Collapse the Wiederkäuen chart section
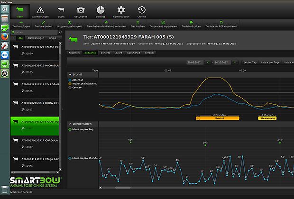This screenshot has height=199, width=294. pyautogui.click(x=70, y=124)
